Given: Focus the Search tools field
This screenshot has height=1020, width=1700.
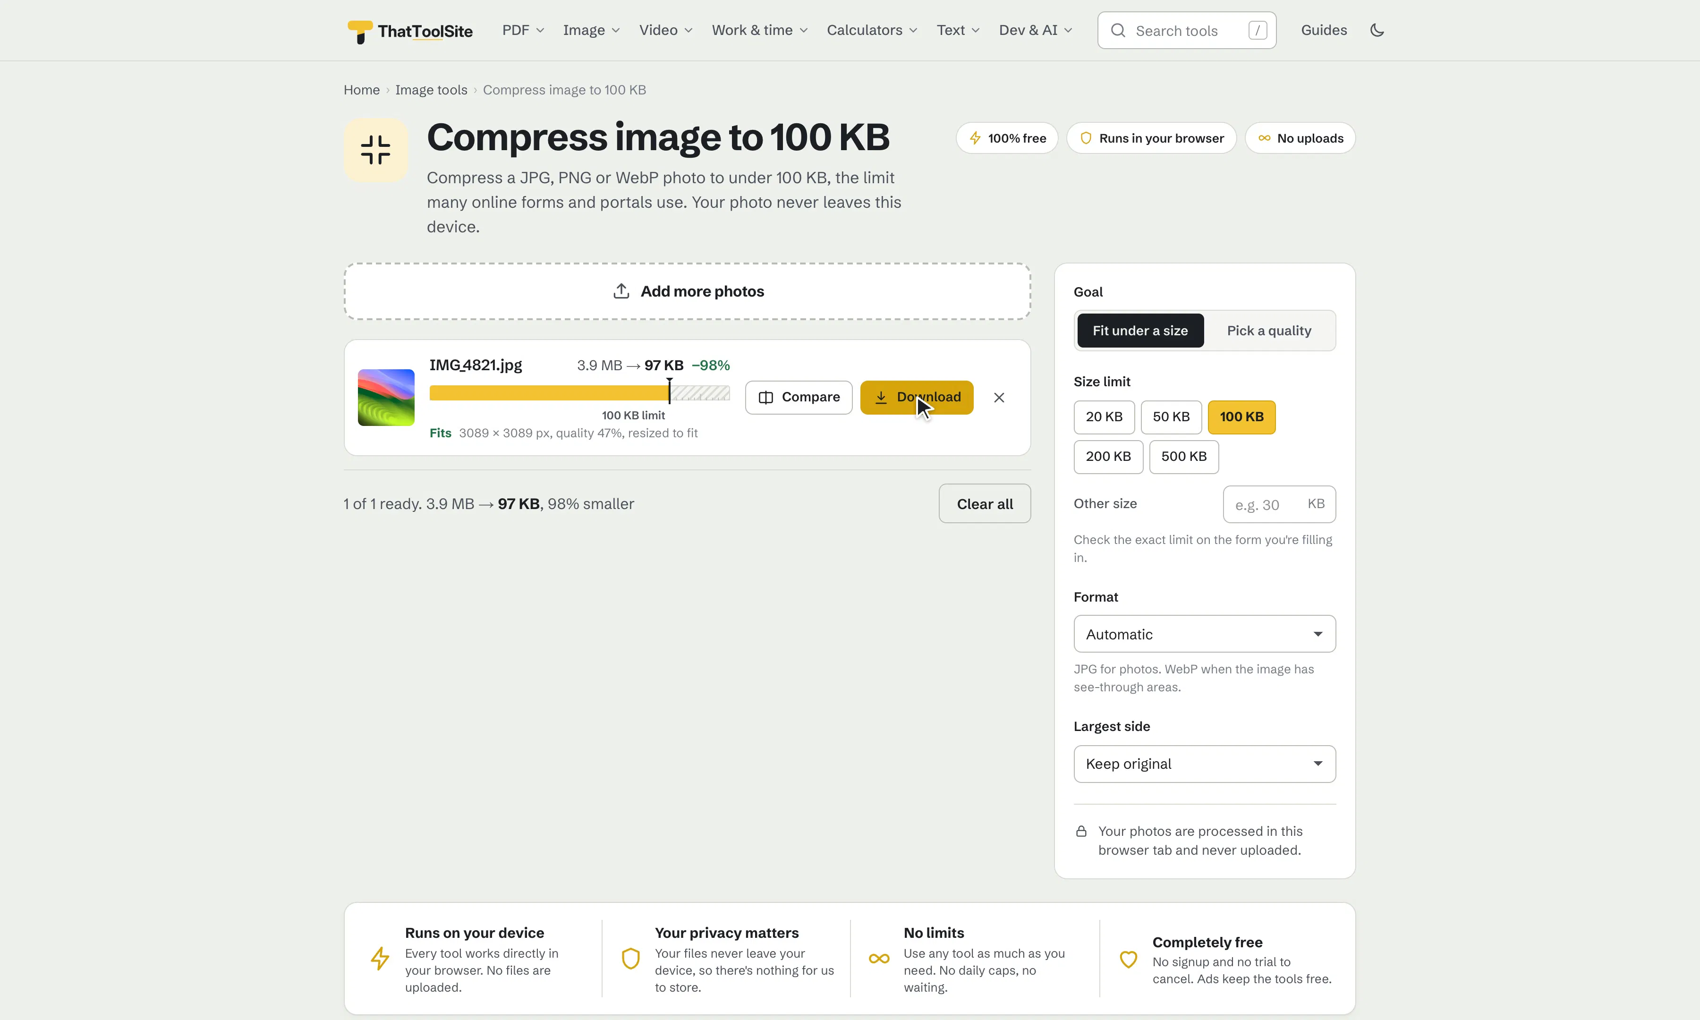Looking at the screenshot, I should 1187,30.
